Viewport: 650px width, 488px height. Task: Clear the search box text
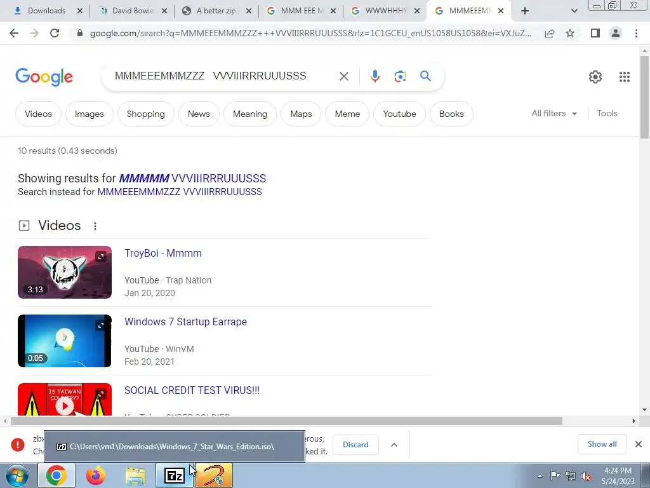(343, 76)
